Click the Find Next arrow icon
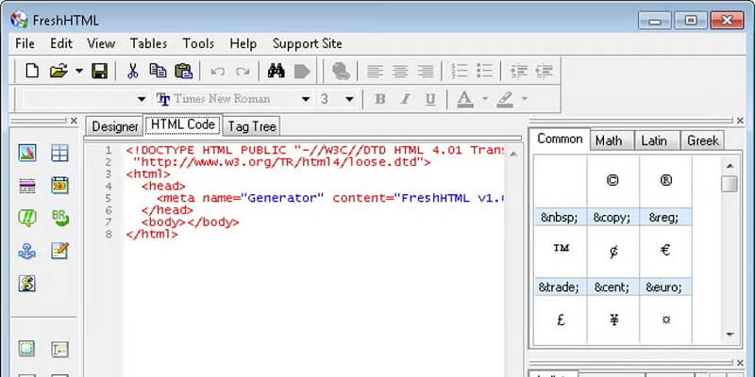Screen dimensions: 755x377 tap(302, 72)
